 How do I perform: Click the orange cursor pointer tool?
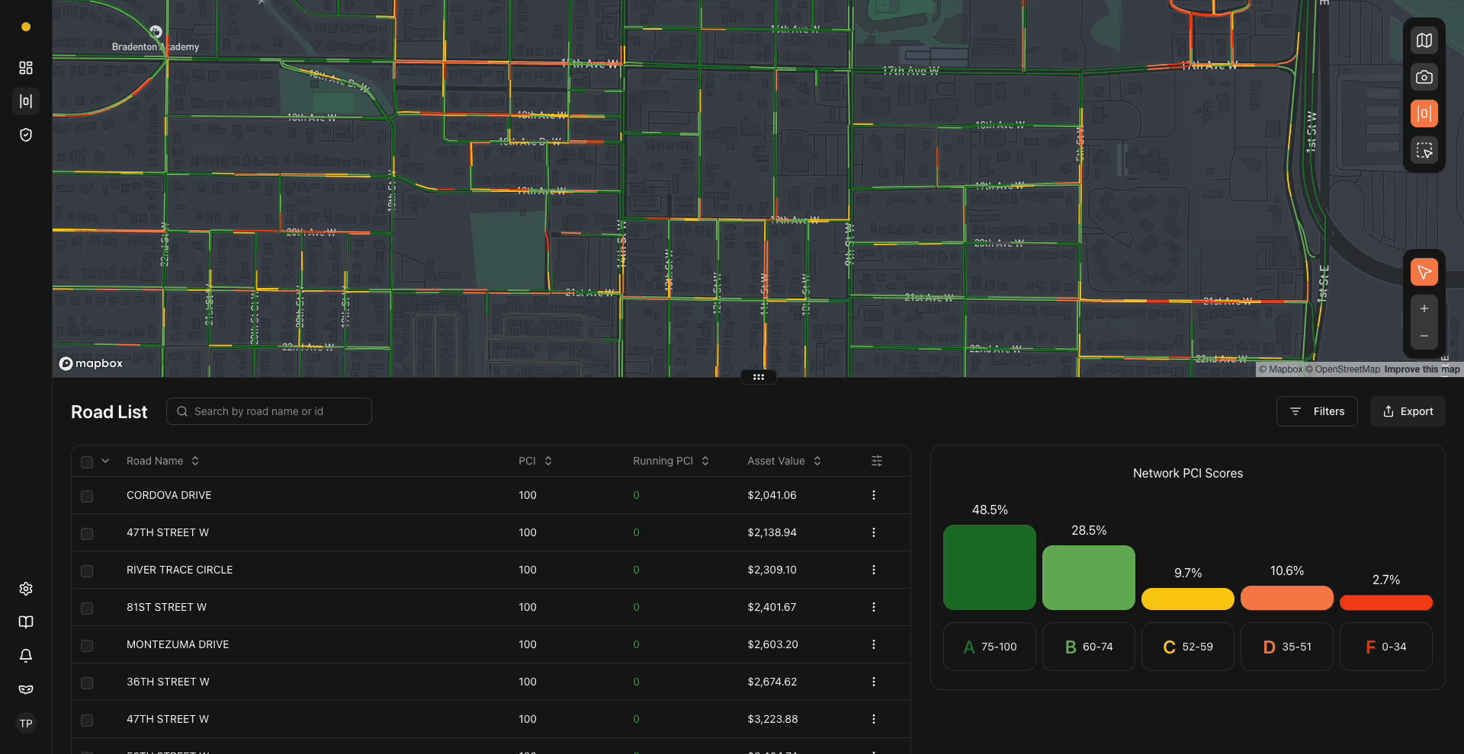[x=1424, y=272]
